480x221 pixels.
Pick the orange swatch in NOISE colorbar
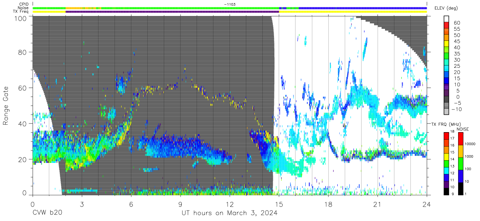460,150
